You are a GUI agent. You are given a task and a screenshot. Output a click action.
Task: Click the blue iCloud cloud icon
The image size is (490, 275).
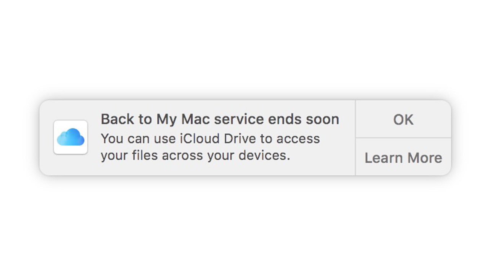[x=70, y=137]
